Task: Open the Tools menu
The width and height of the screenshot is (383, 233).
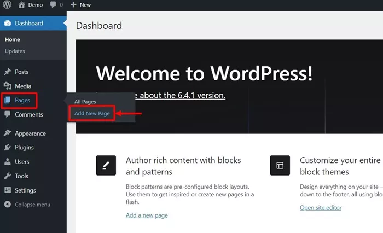Action: click(x=21, y=176)
